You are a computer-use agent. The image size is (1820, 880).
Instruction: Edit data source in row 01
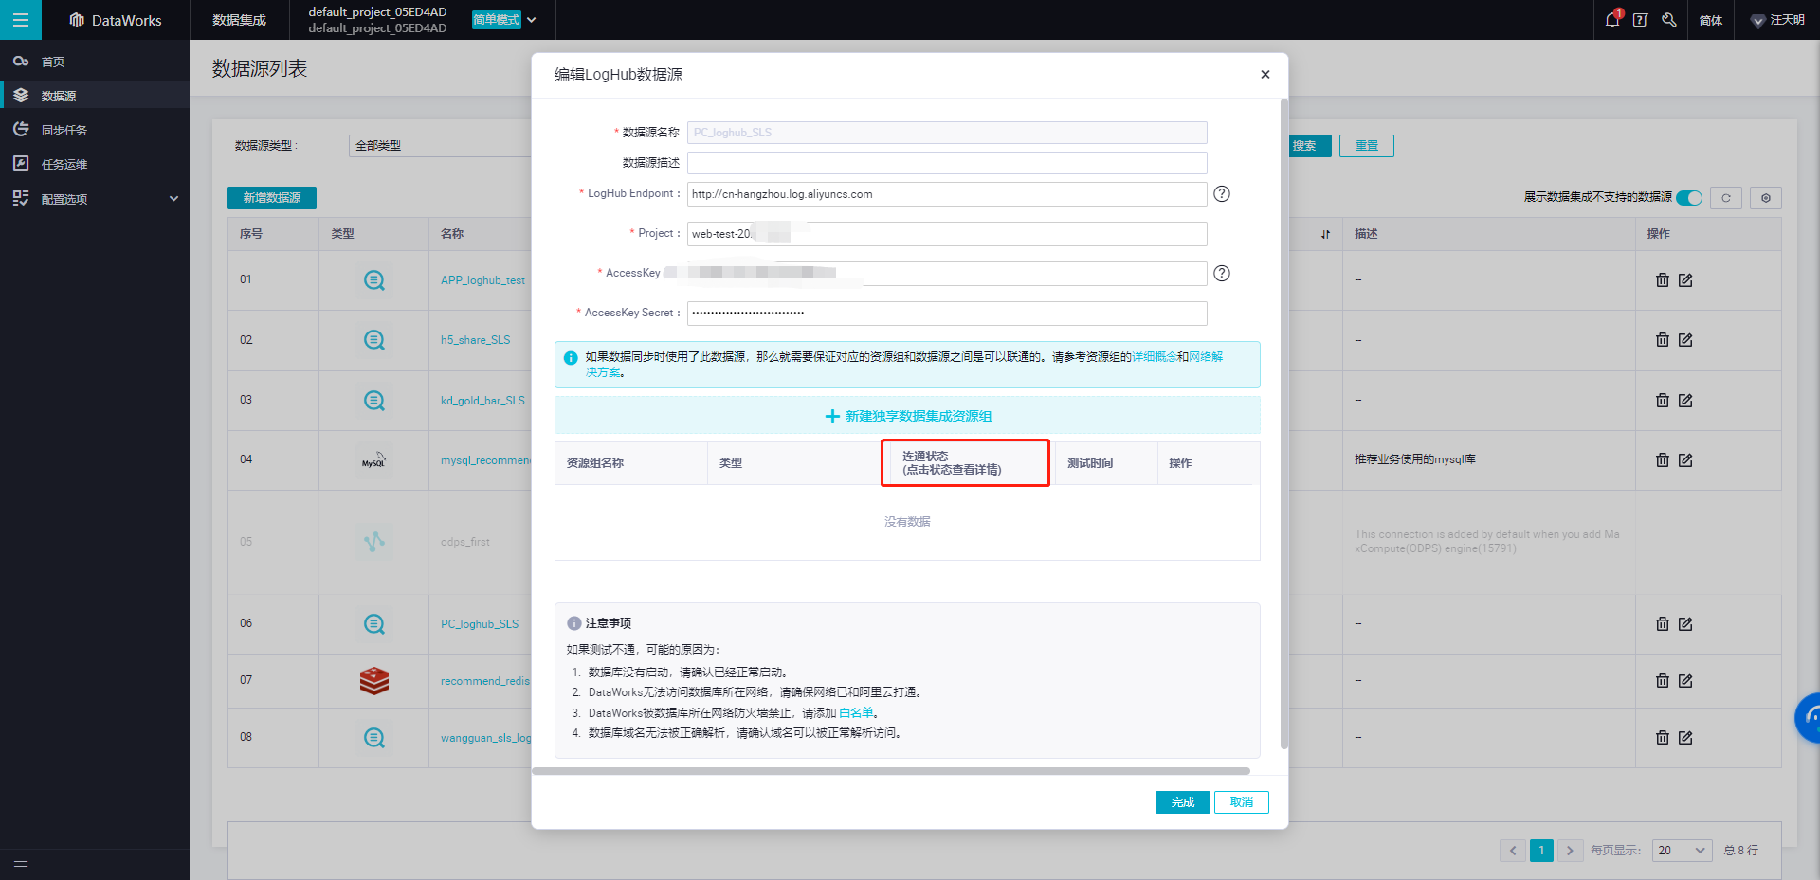pos(1685,280)
